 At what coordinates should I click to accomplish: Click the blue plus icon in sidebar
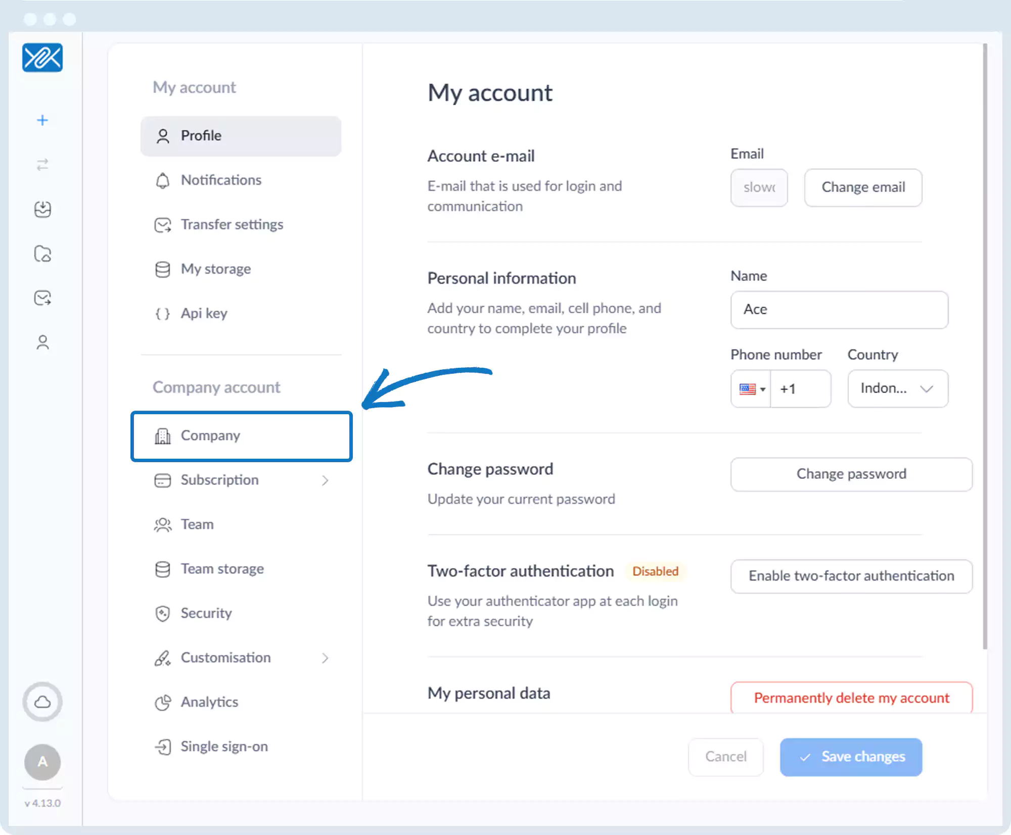click(42, 120)
